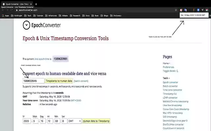Go back in browser history

point(3,10)
